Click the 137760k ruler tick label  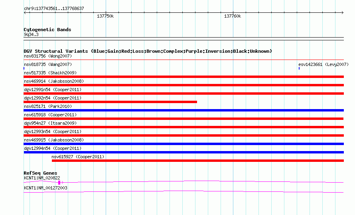point(233,16)
